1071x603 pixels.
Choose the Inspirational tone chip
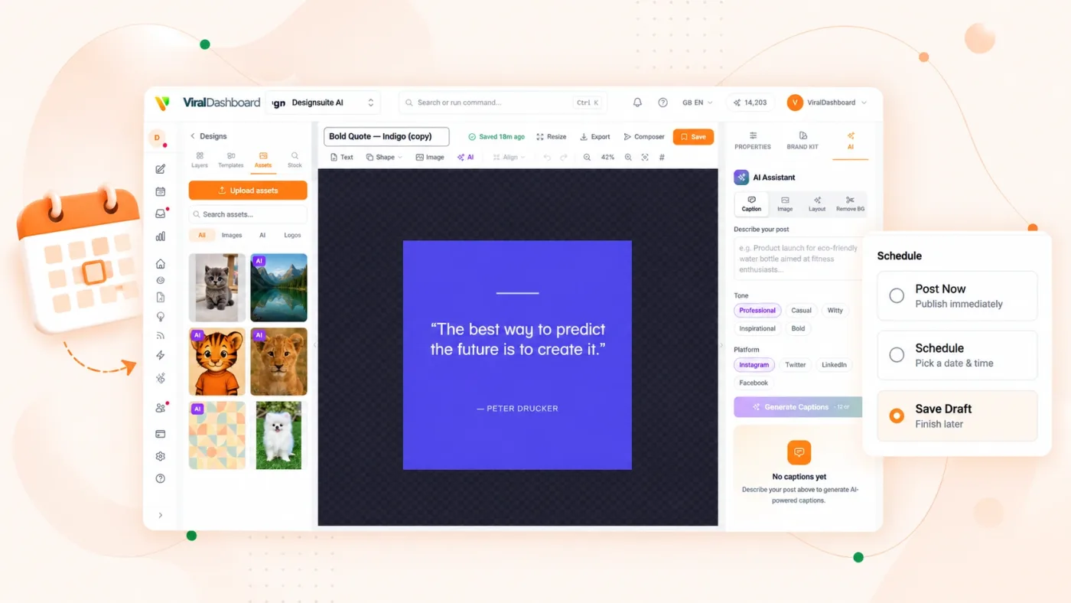pos(757,328)
